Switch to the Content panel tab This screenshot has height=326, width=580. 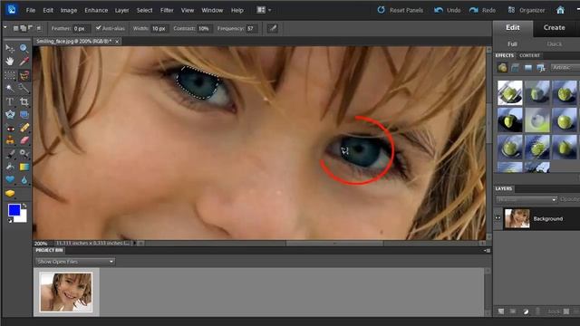(529, 55)
